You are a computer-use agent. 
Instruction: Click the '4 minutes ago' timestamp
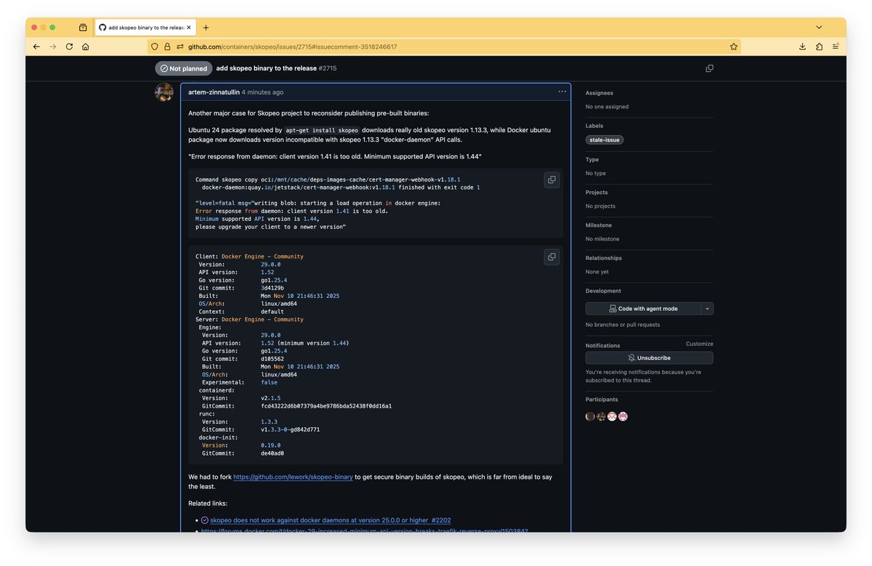[x=262, y=92]
